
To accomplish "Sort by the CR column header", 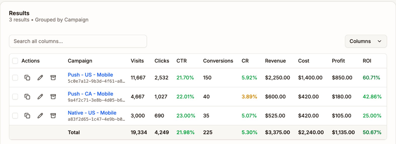I will pyautogui.click(x=245, y=61).
